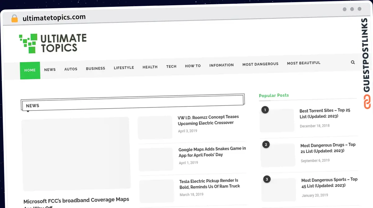Open Best Torrent Sites popular post
This screenshot has height=208, width=373.
[x=325, y=113]
